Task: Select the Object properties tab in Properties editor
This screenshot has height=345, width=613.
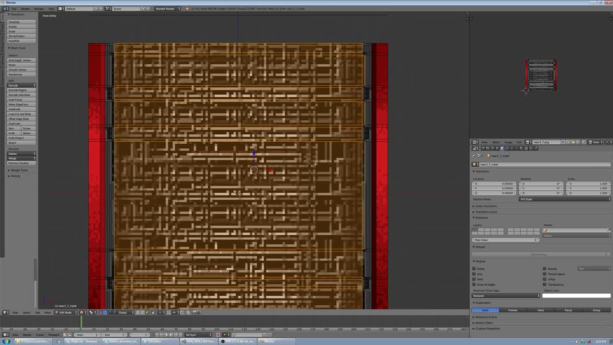Action: tap(502, 148)
